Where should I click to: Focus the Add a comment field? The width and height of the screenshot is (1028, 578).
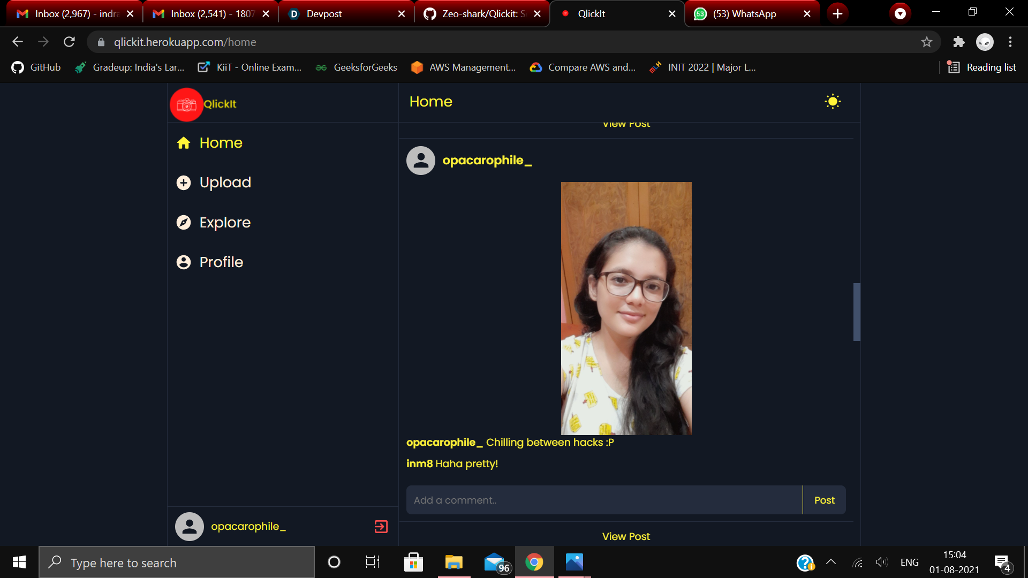[x=604, y=500]
